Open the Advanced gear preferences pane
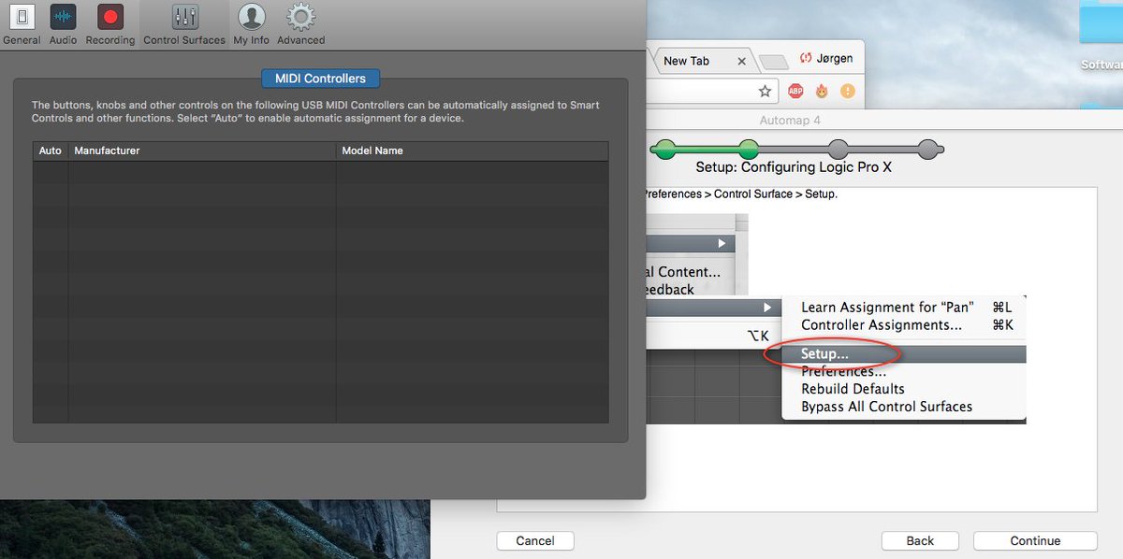 [300, 24]
